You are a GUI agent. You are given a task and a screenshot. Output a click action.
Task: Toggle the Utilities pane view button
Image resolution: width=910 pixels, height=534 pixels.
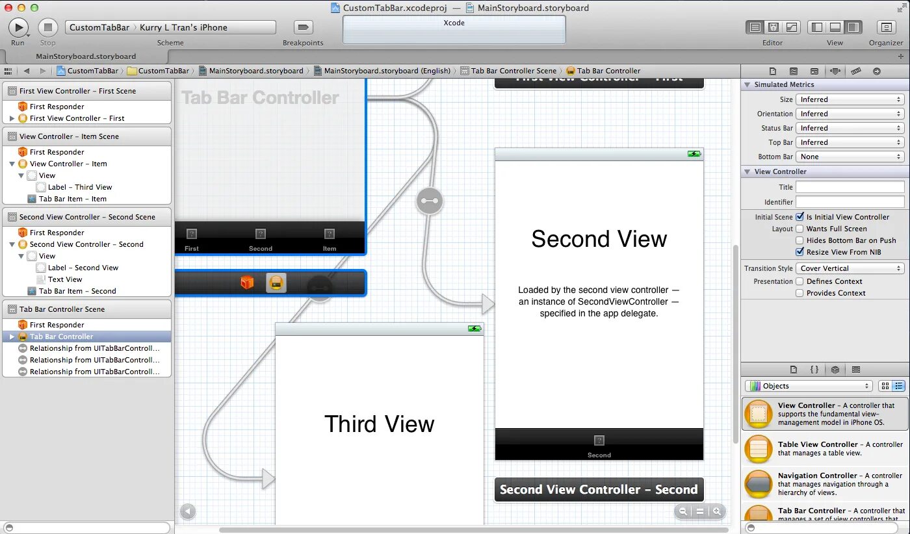point(853,27)
